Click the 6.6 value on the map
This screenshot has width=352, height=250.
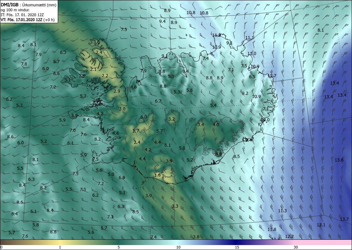point(56,73)
